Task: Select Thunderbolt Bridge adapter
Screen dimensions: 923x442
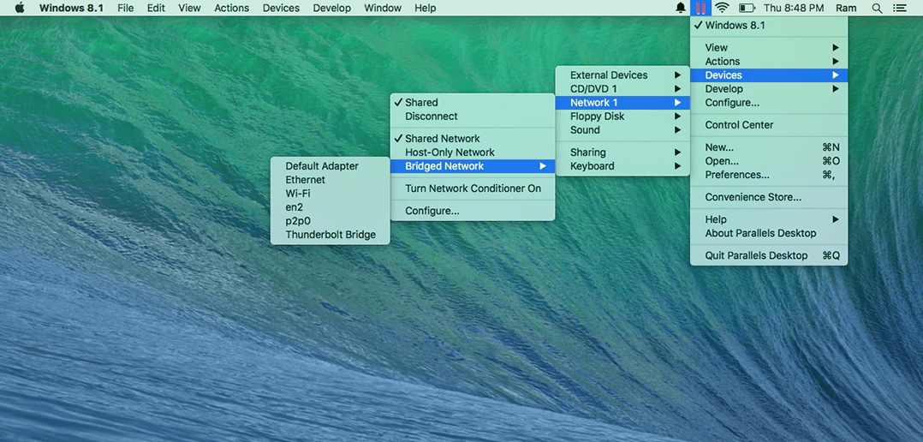Action: click(330, 235)
